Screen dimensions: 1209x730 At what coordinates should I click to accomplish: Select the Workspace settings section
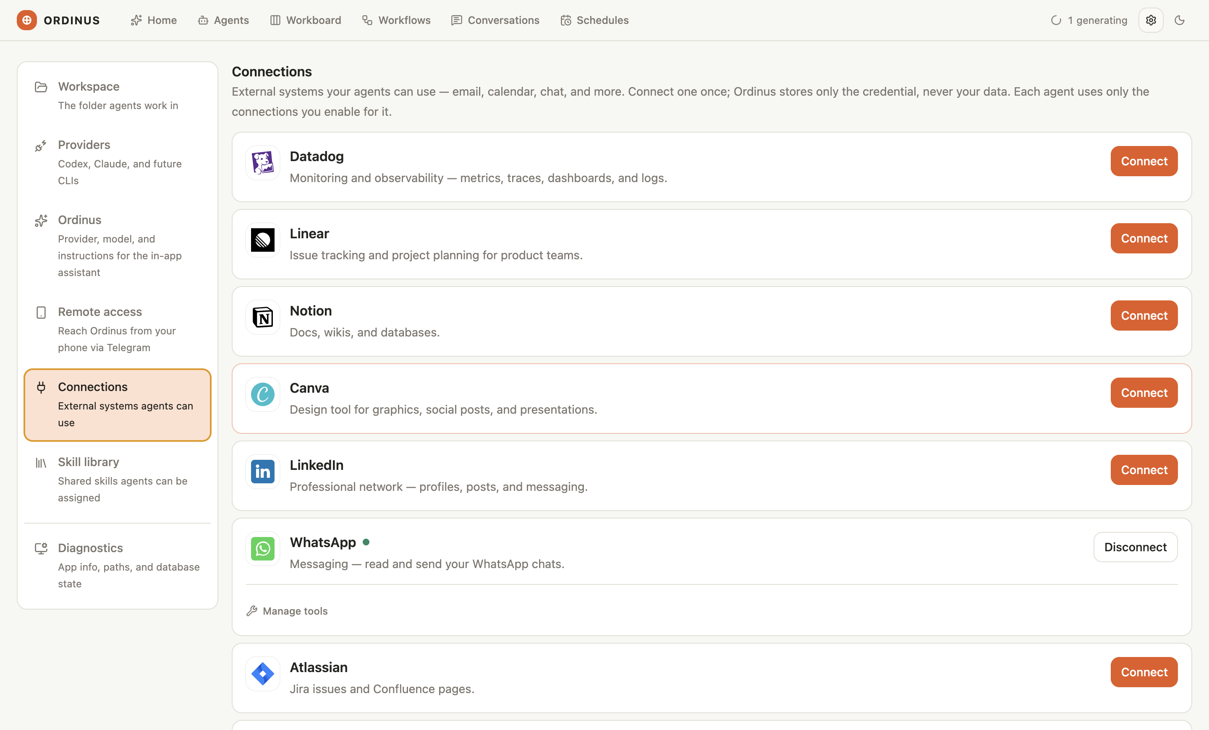click(118, 96)
